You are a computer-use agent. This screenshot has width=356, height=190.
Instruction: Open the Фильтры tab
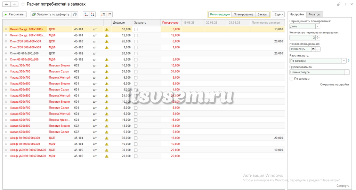click(x=314, y=14)
